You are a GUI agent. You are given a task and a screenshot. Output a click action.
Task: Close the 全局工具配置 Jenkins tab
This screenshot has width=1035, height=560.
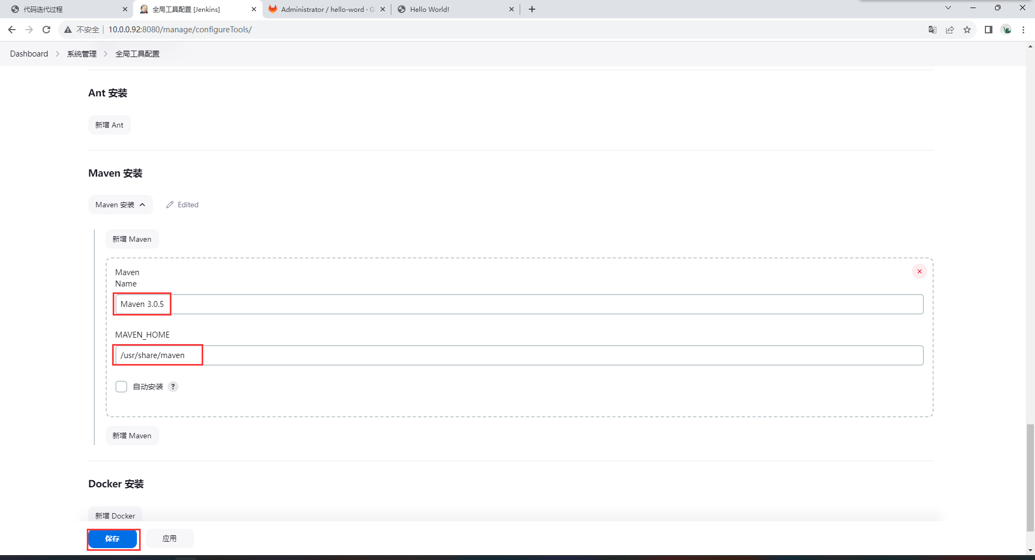pyautogui.click(x=254, y=9)
